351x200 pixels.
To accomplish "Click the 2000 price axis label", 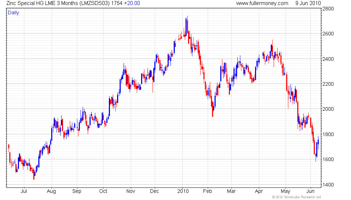I will 328,109.
